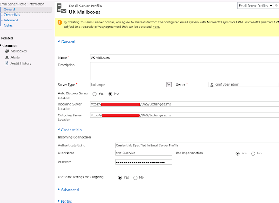Click the Mailboxes icon under Common
This screenshot has width=279, height=203.
[7, 51]
